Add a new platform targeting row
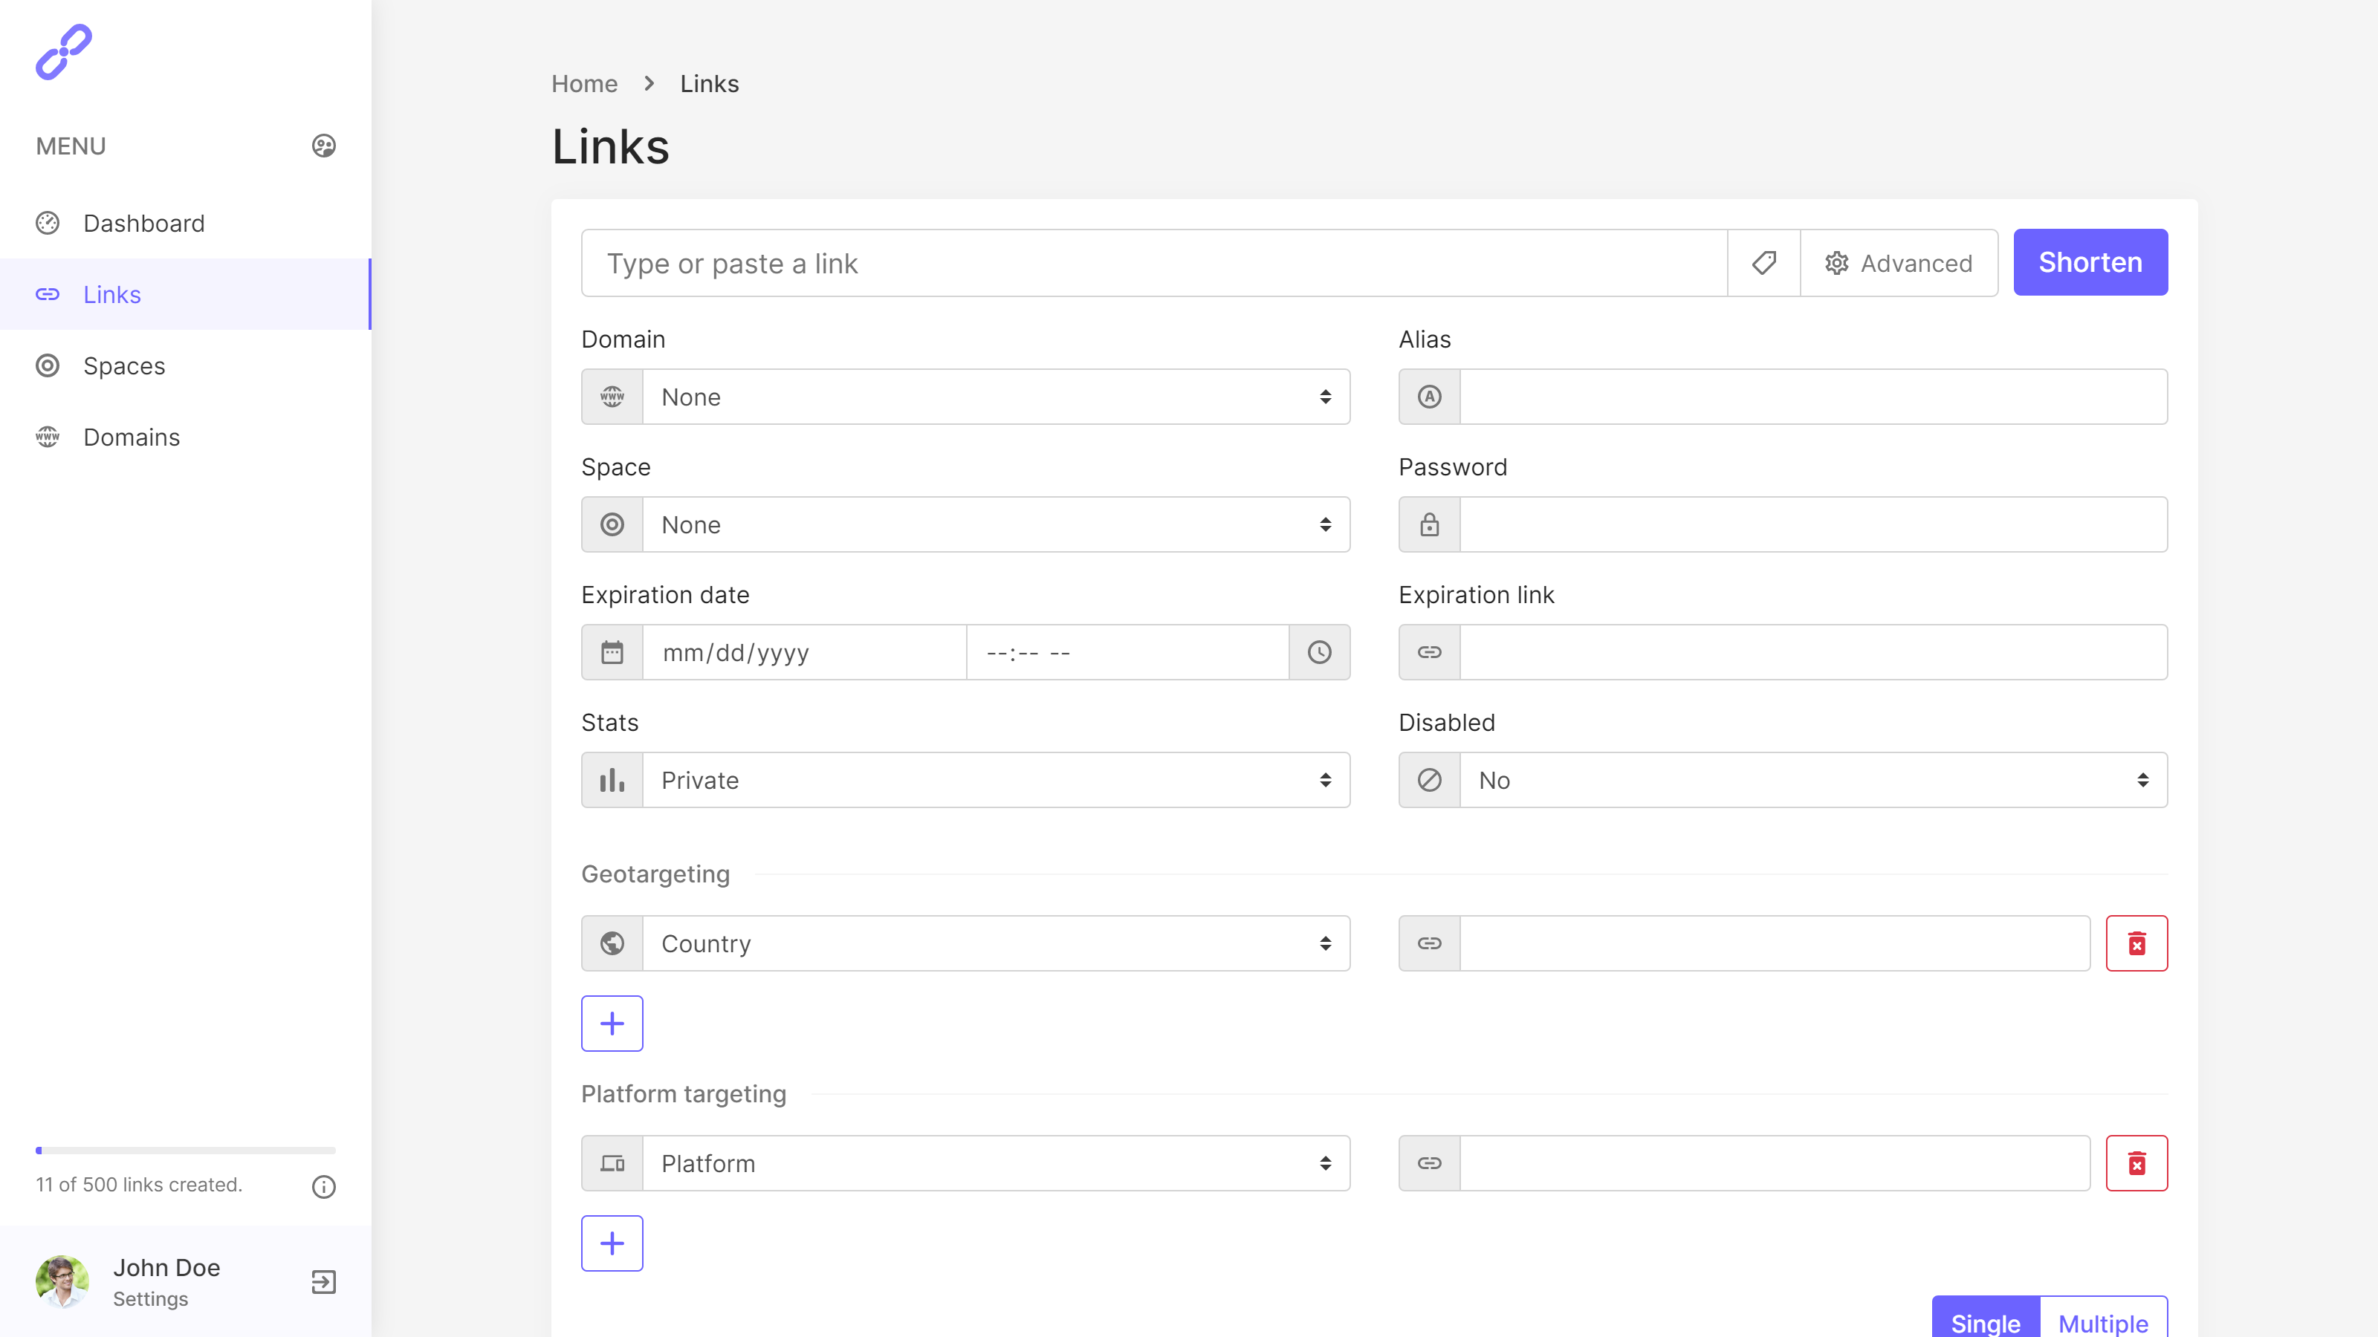The image size is (2378, 1337). pos(612,1243)
